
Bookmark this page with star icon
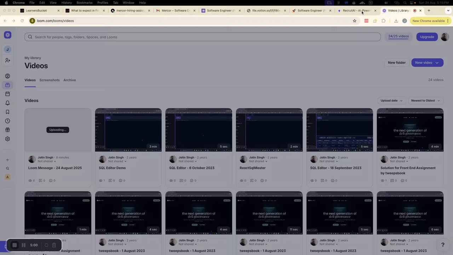355,21
